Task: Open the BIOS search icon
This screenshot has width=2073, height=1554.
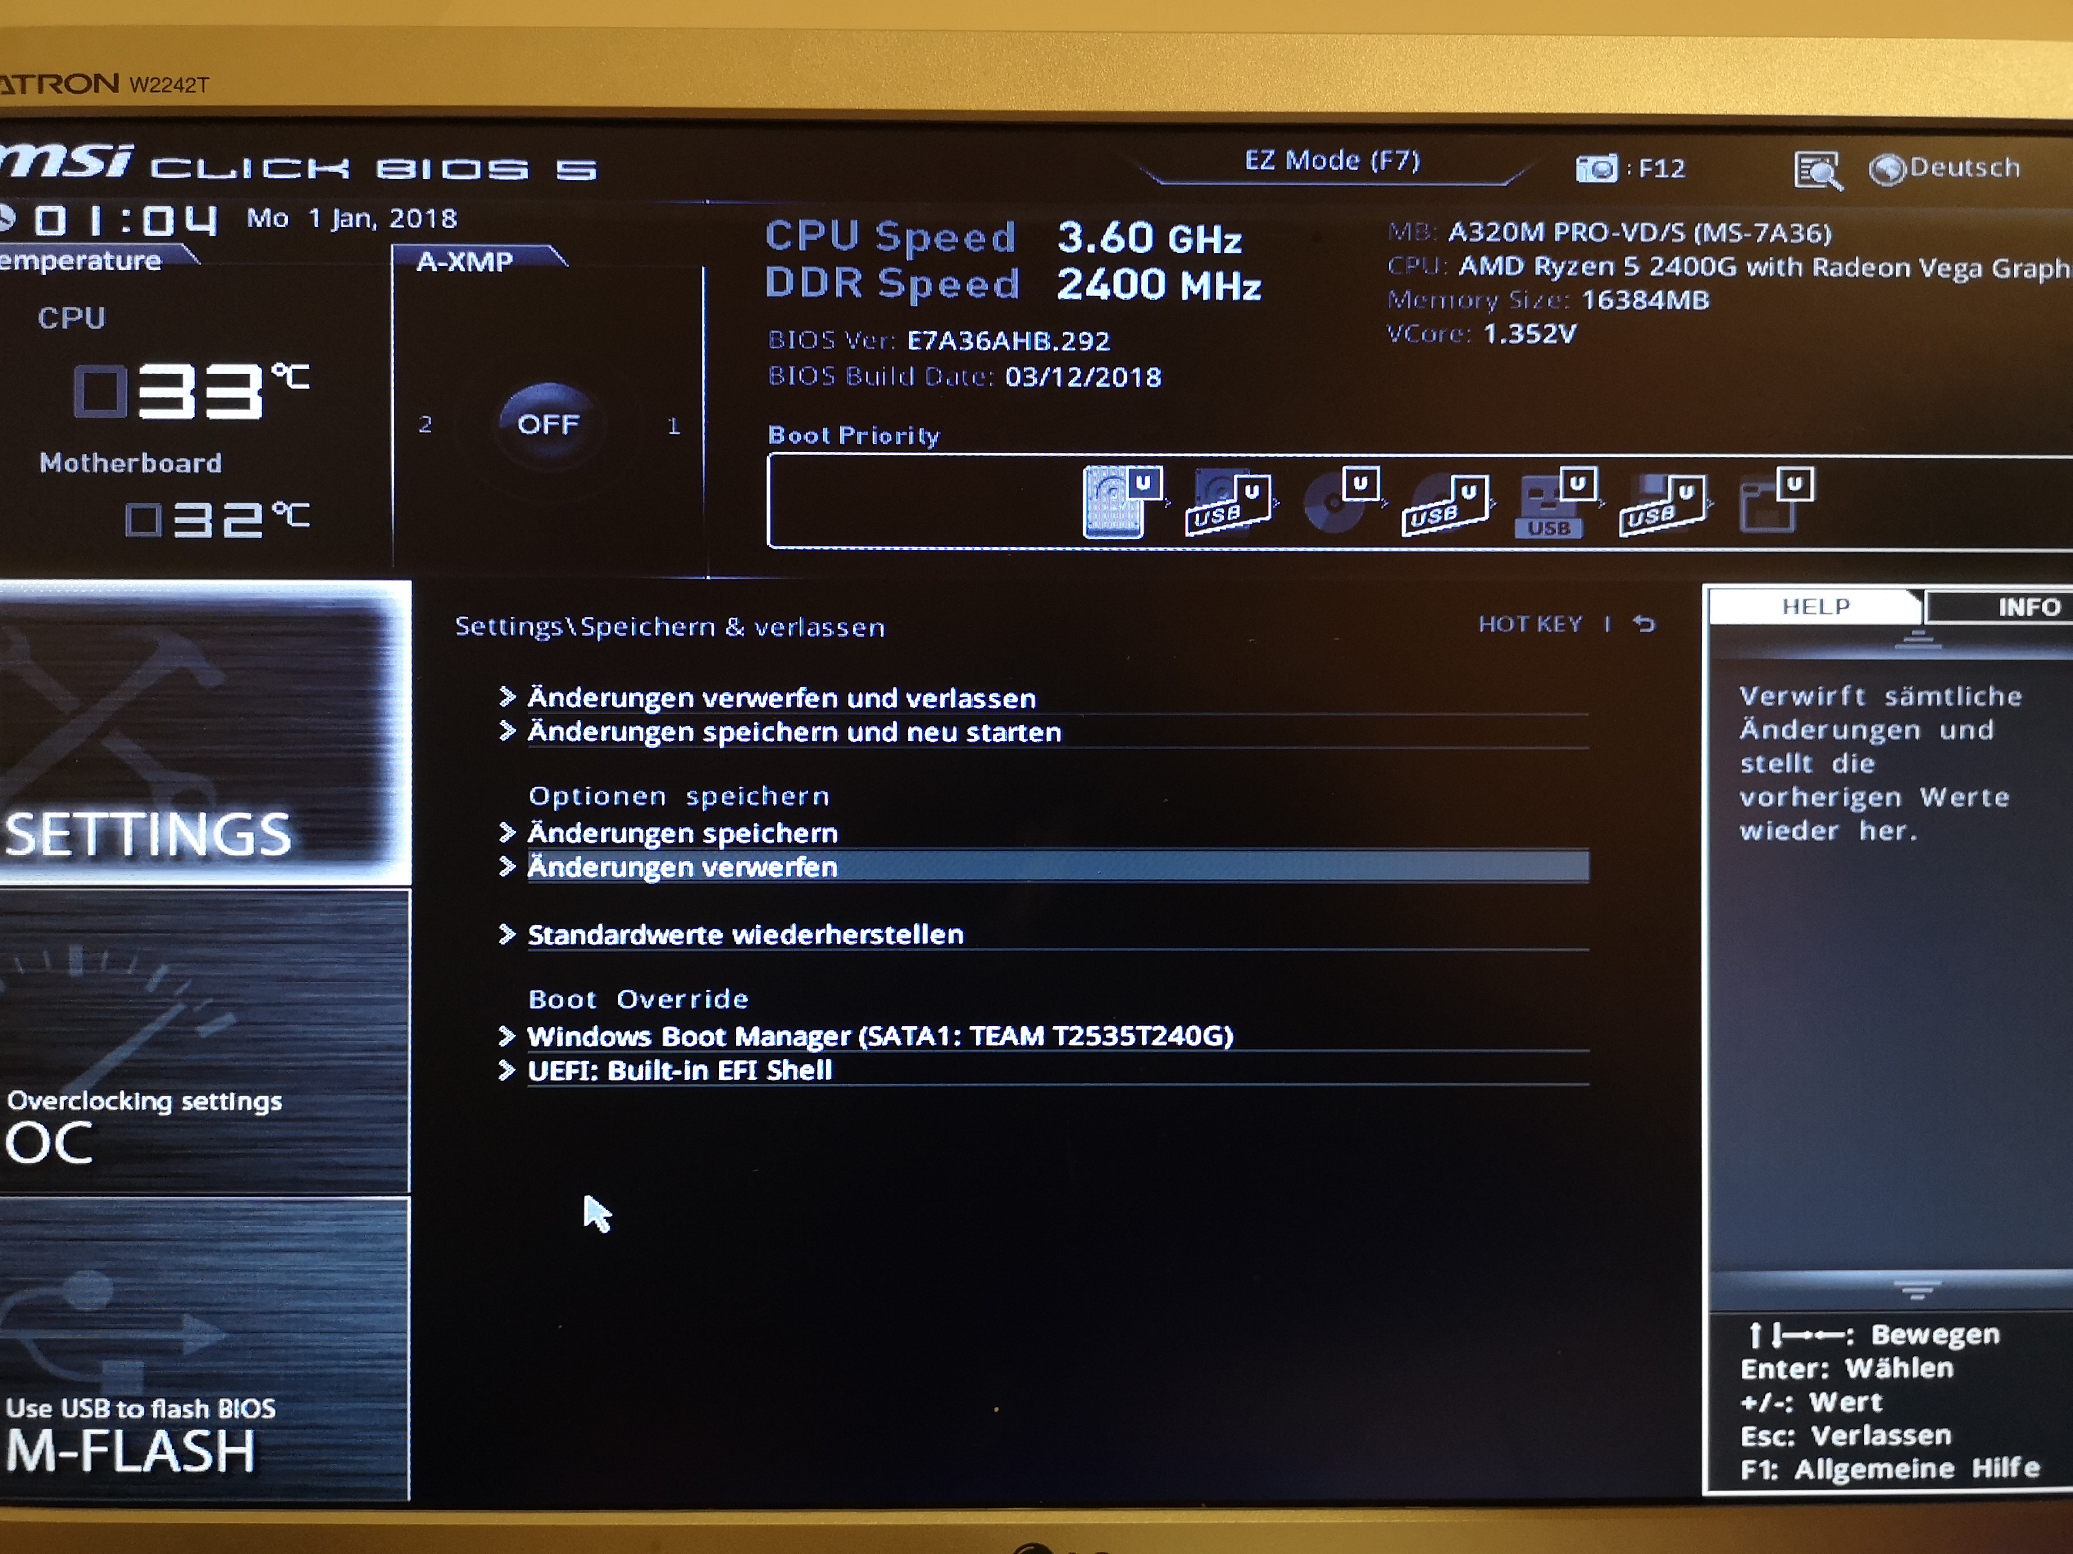Action: click(x=1816, y=170)
